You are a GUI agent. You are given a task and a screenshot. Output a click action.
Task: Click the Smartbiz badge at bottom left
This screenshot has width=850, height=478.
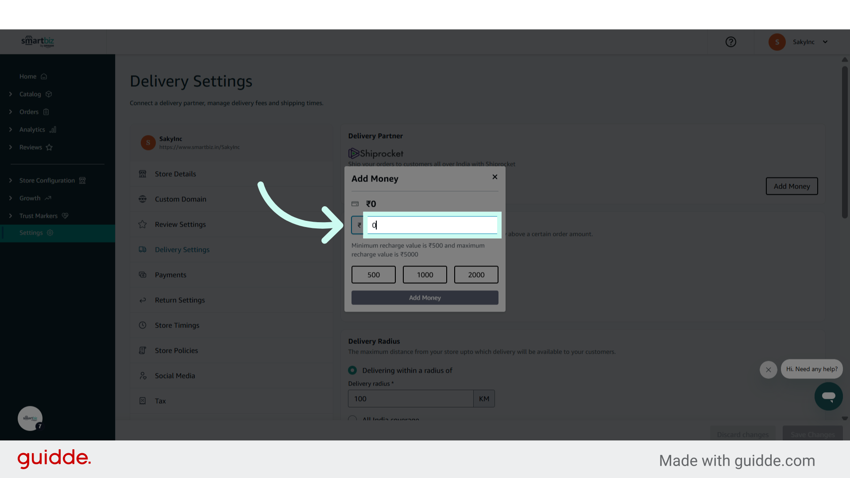pyautogui.click(x=30, y=418)
